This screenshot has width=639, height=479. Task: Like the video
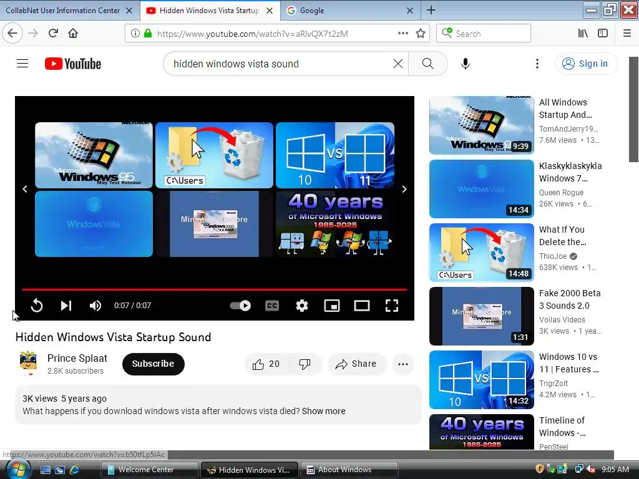pyautogui.click(x=266, y=364)
